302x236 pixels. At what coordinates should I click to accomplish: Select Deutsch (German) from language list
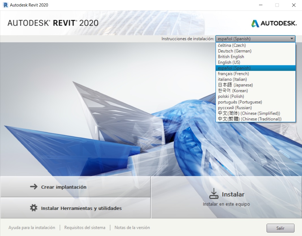coord(255,51)
